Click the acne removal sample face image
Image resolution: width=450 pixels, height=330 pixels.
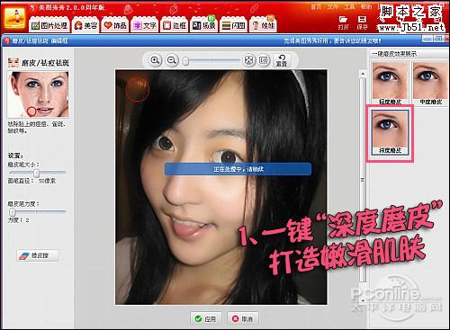38,94
